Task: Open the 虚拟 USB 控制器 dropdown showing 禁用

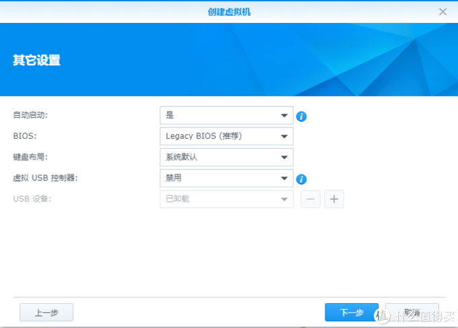Action: pyautogui.click(x=226, y=178)
